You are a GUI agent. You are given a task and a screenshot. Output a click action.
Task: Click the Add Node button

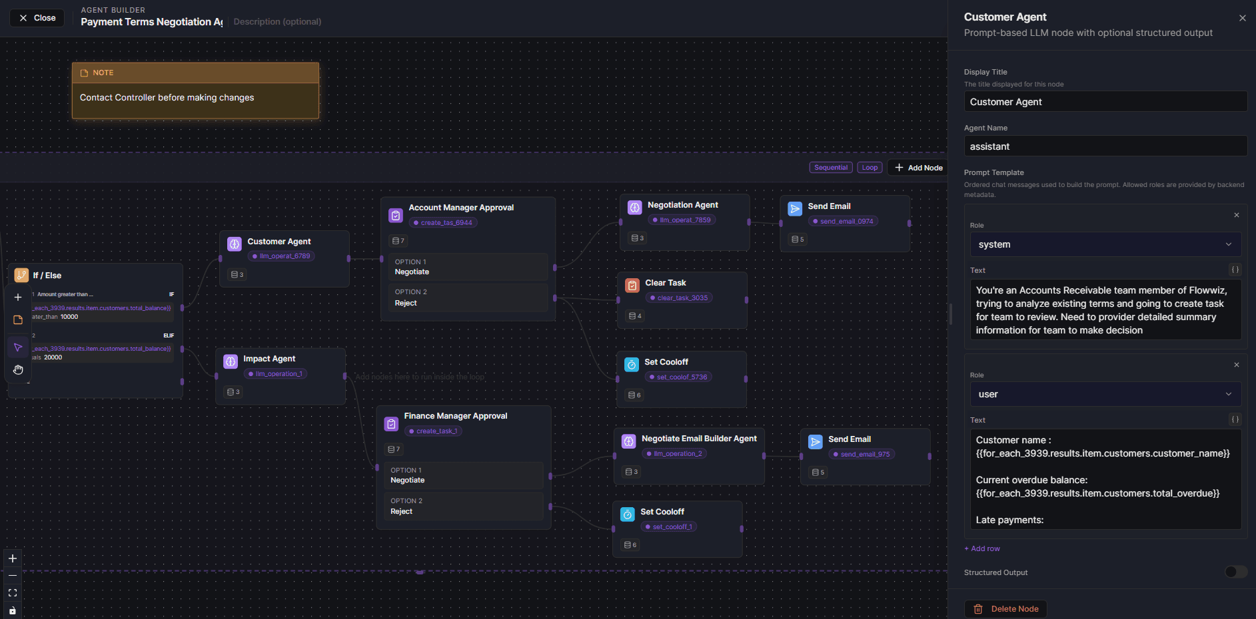(918, 168)
